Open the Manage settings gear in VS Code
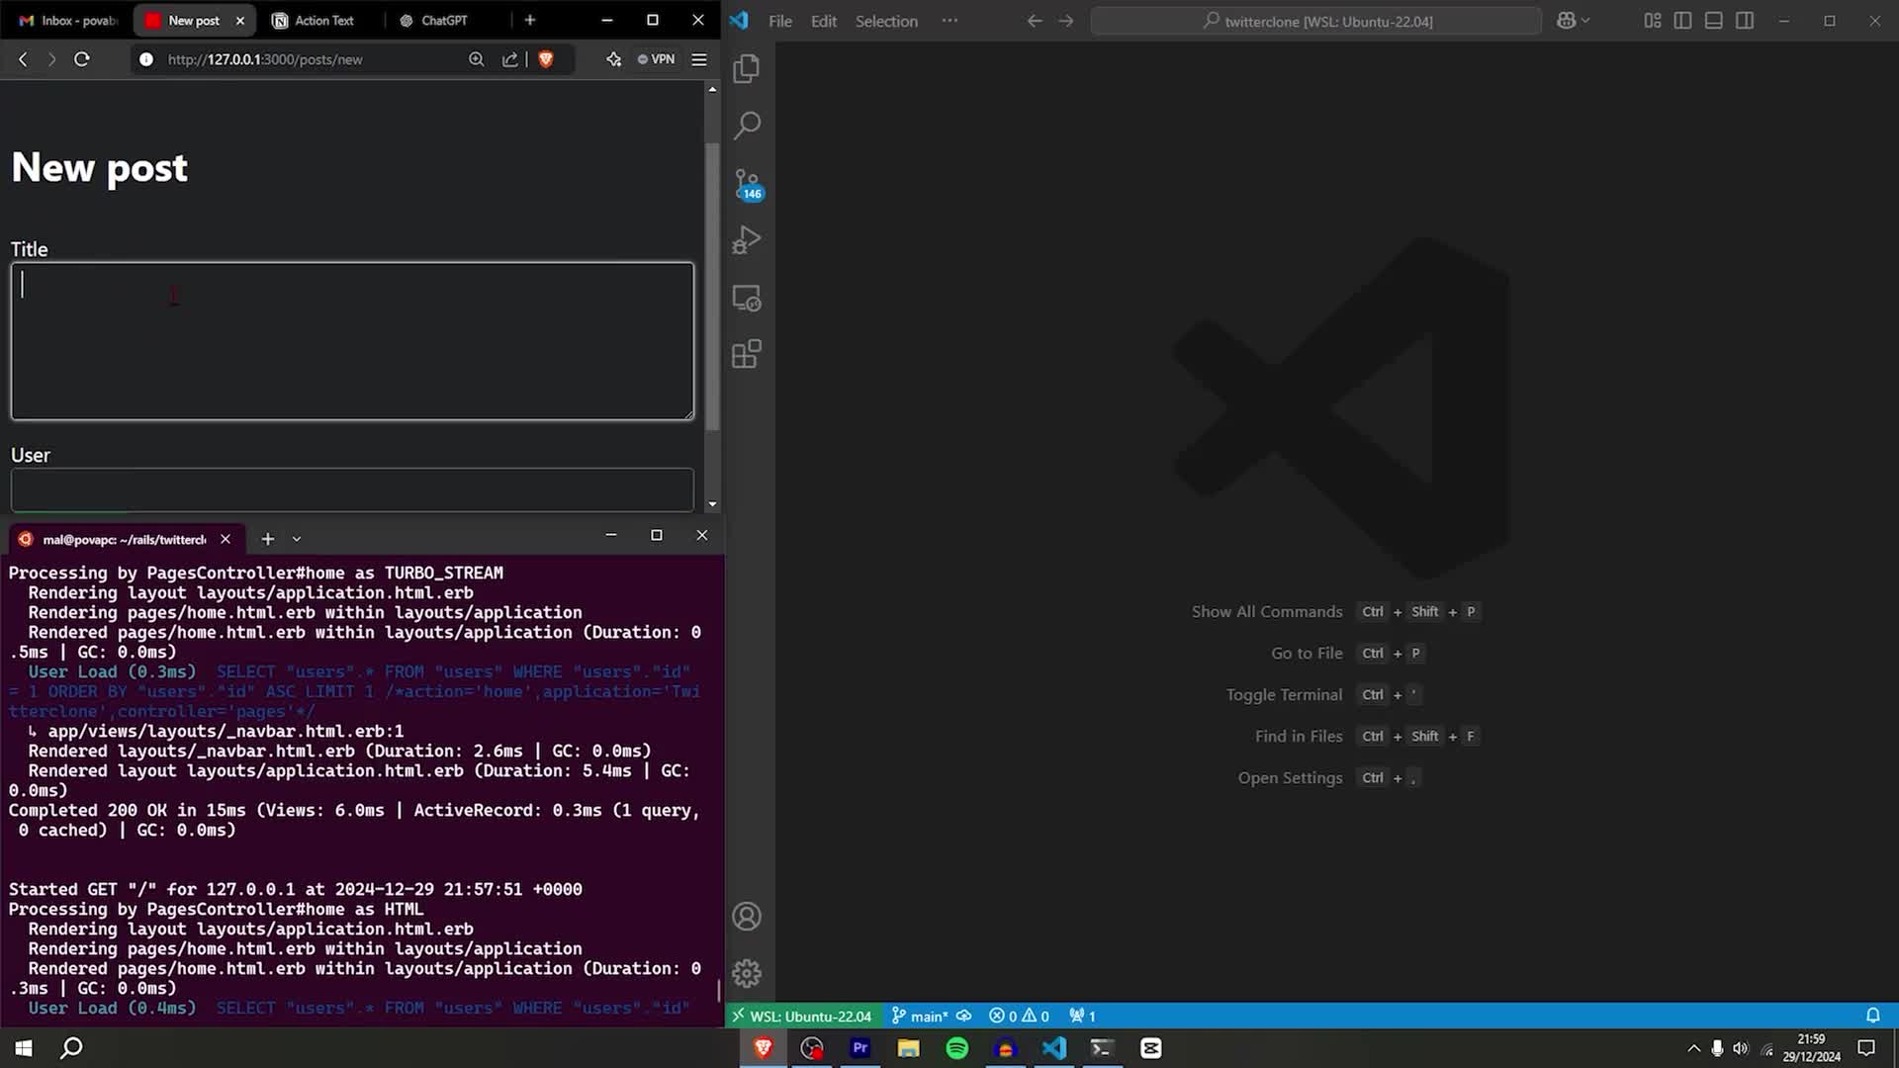This screenshot has width=1899, height=1068. pyautogui.click(x=747, y=973)
